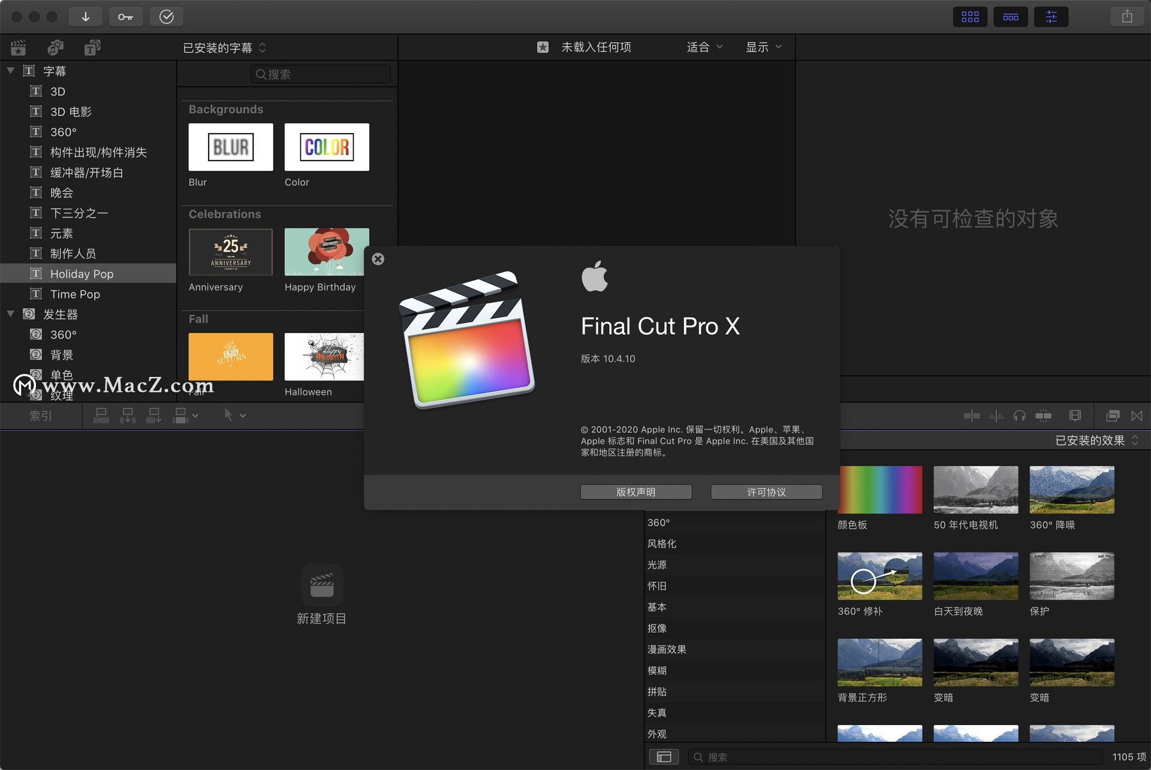This screenshot has height=770, width=1151.
Task: Select the 抠像 effects category
Action: (734, 628)
